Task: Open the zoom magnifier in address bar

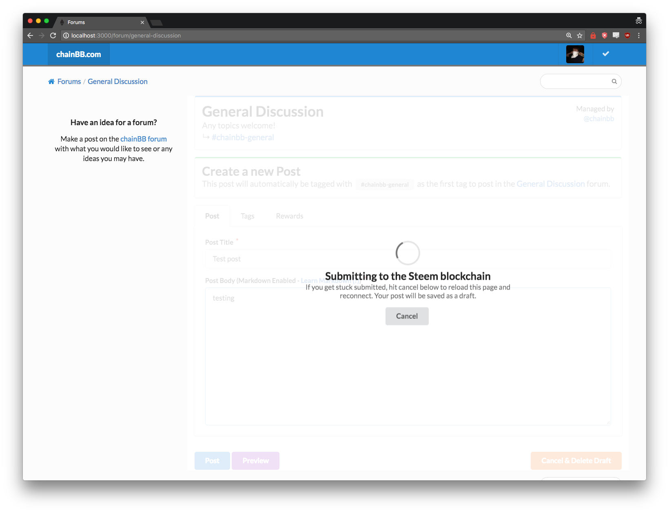Action: (569, 35)
